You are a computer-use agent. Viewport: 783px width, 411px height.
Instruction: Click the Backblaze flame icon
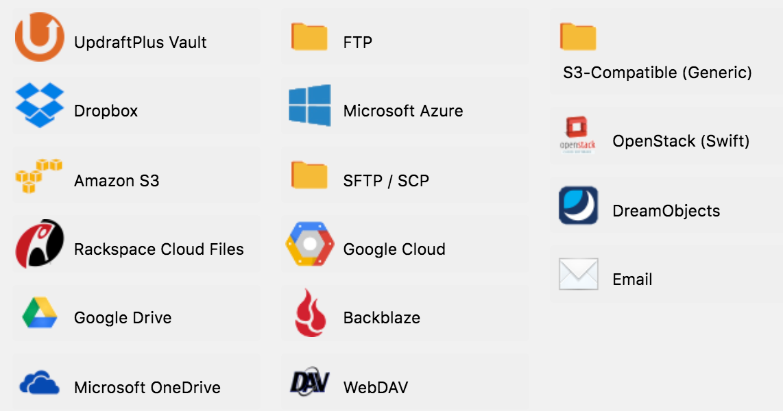click(310, 312)
